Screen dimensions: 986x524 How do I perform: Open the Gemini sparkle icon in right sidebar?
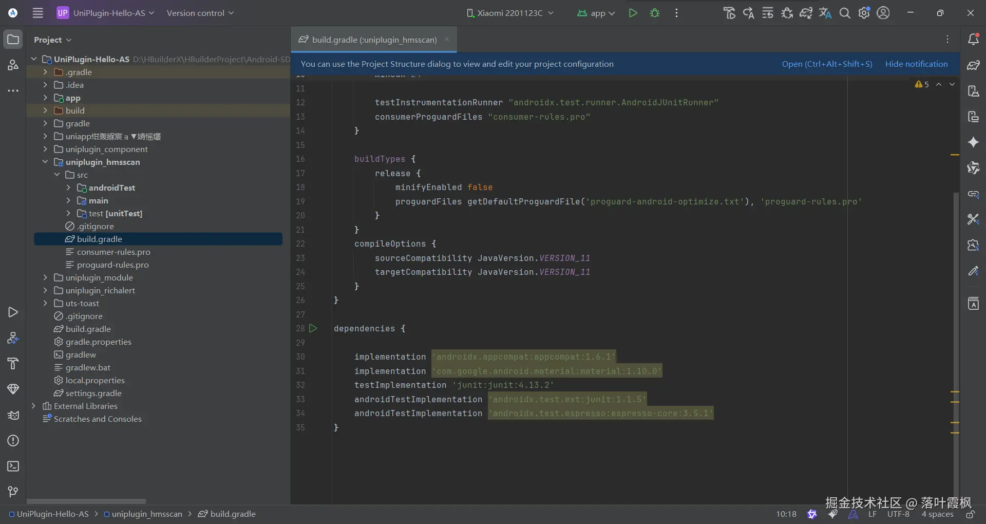tap(973, 142)
